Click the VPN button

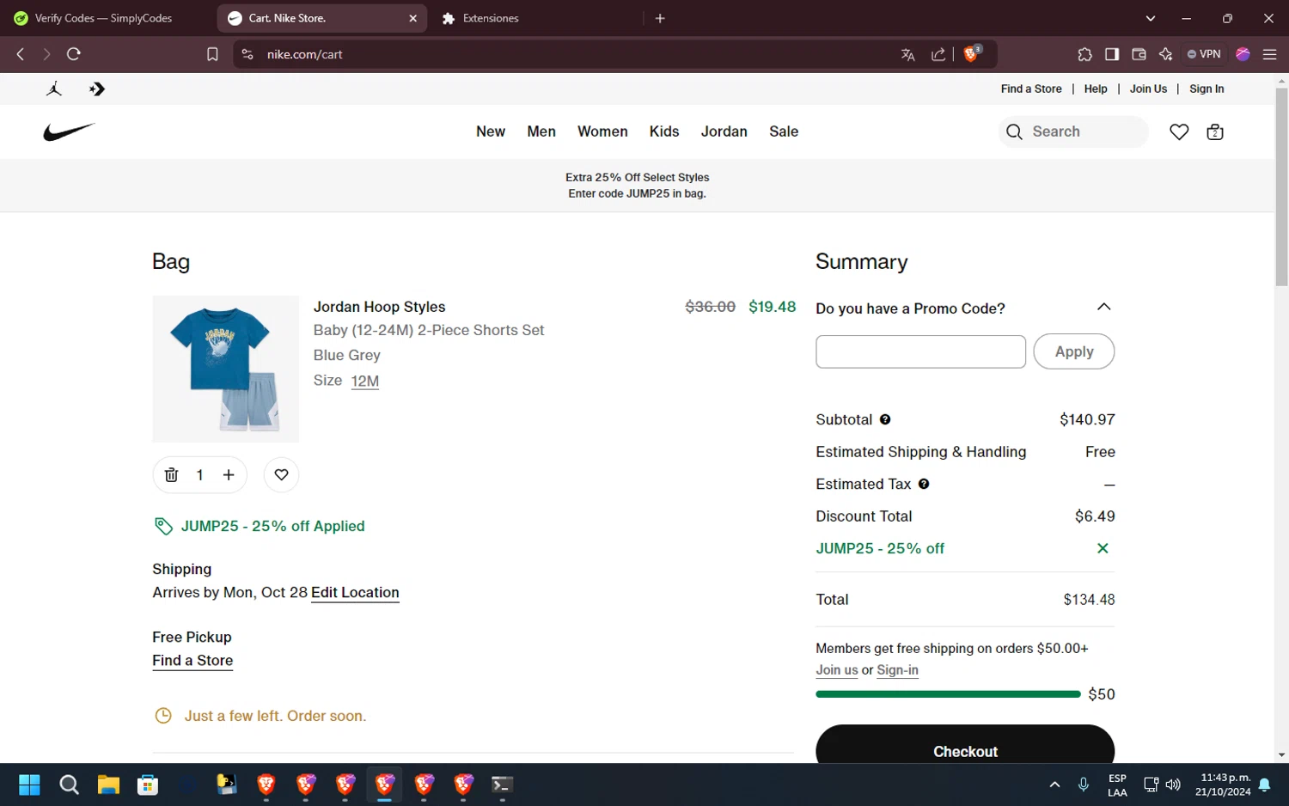click(1204, 54)
